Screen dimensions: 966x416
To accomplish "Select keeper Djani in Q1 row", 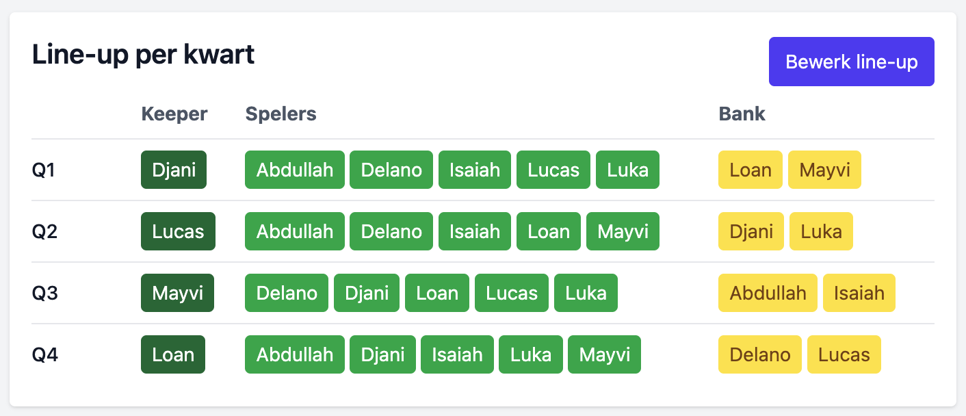I will [x=174, y=170].
